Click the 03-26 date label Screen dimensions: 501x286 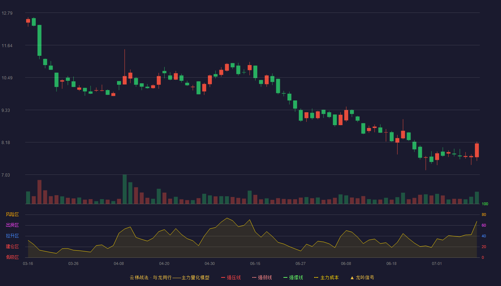click(x=73, y=263)
